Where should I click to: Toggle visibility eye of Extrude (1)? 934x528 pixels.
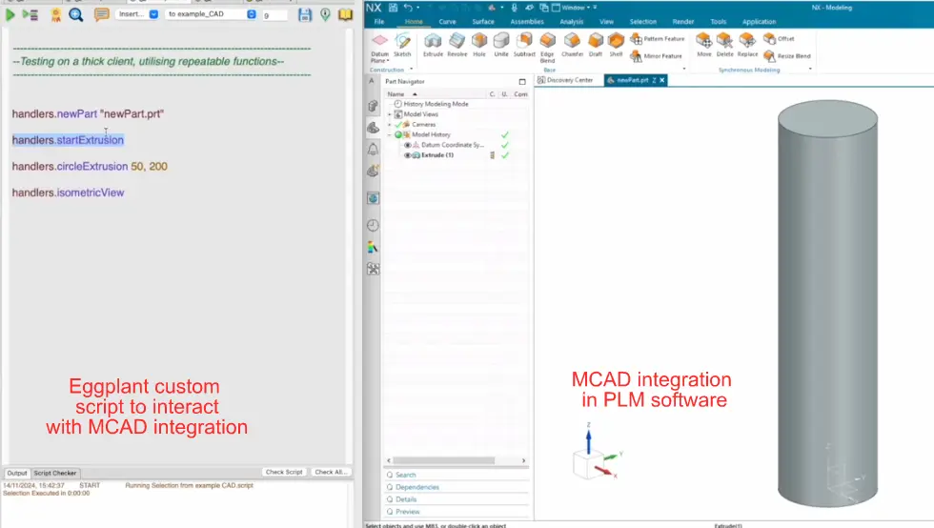[x=408, y=155]
